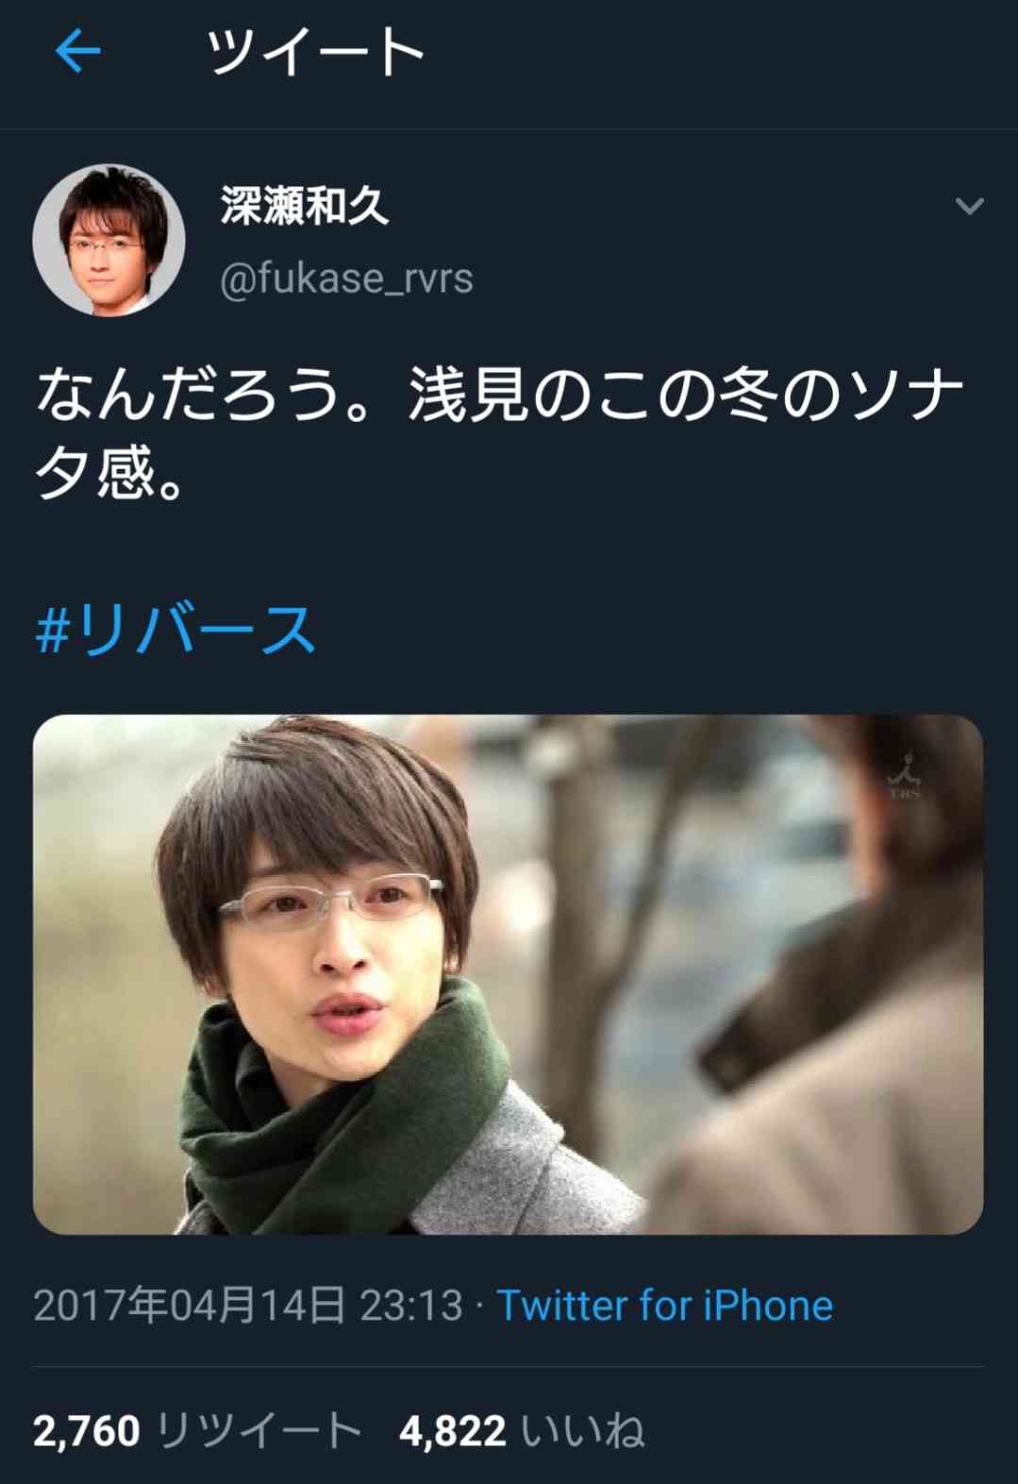This screenshot has width=1018, height=1484.
Task: Click the TBS watermark logo in photo
Action: tap(905, 775)
